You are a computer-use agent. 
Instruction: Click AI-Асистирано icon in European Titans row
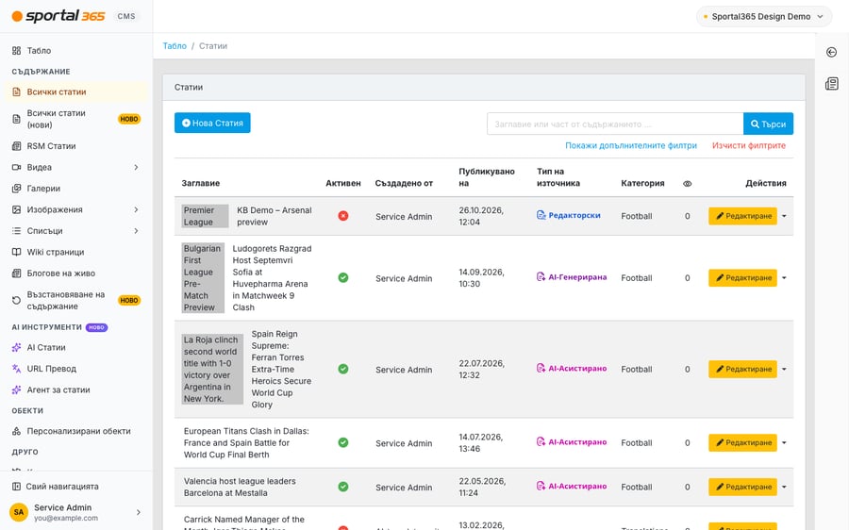click(541, 441)
